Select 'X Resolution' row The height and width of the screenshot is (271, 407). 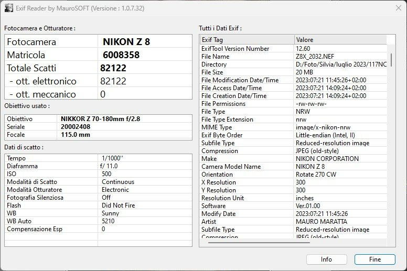[293, 182]
